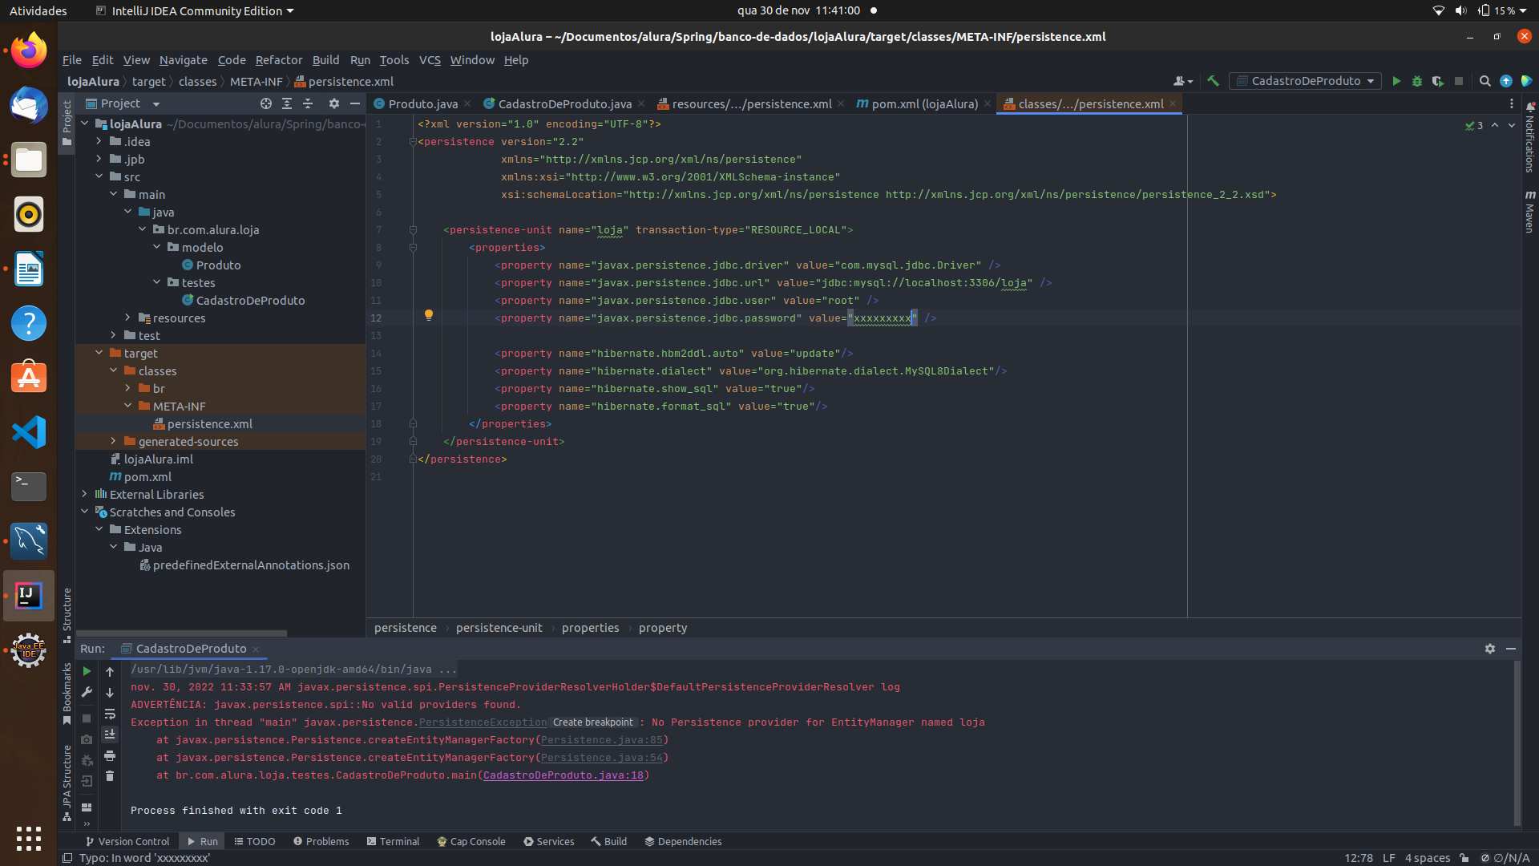Click the intention lightbulb on line 12

pos(429,315)
